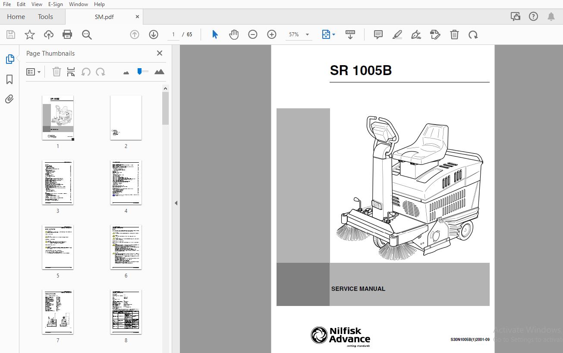Click the Edit PDF stamp icon
563x353 pixels.
tap(435, 35)
